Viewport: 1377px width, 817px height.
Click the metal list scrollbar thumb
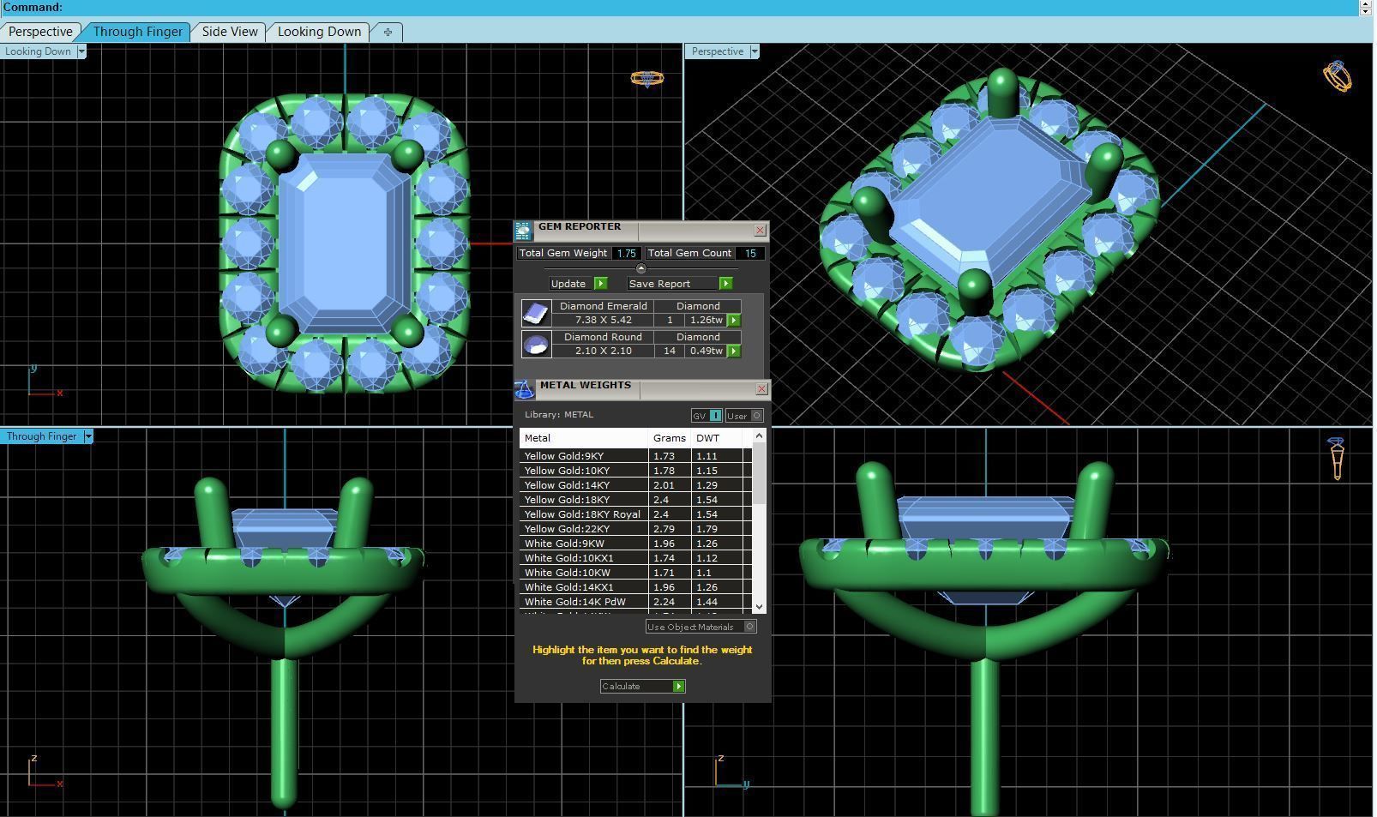[x=759, y=473]
